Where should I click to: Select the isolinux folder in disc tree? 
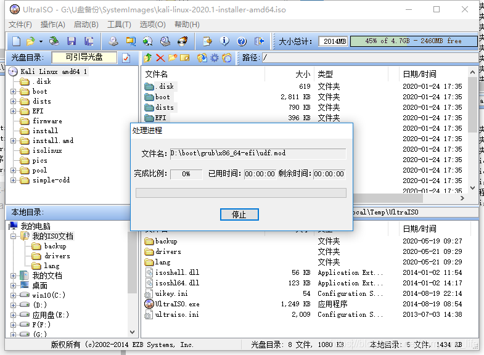47,150
